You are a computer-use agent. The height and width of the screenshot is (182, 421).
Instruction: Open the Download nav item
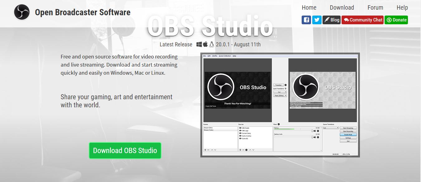[x=342, y=7]
